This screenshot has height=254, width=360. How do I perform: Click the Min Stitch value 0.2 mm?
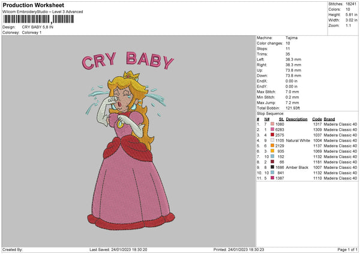click(292, 97)
